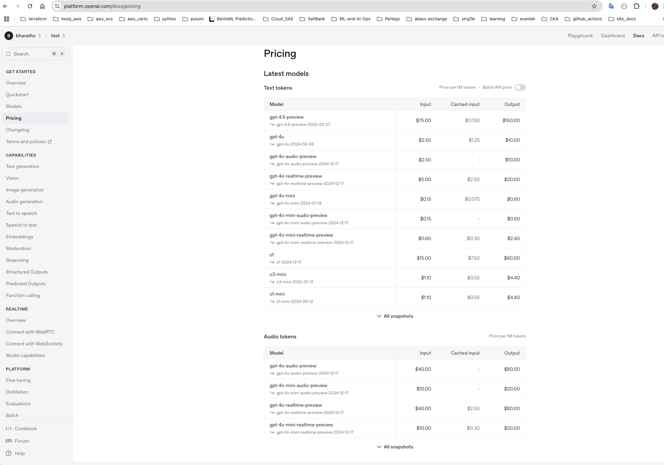The height and width of the screenshot is (465, 664).
Task: Click the sidebar Search field
Action: 35,54
